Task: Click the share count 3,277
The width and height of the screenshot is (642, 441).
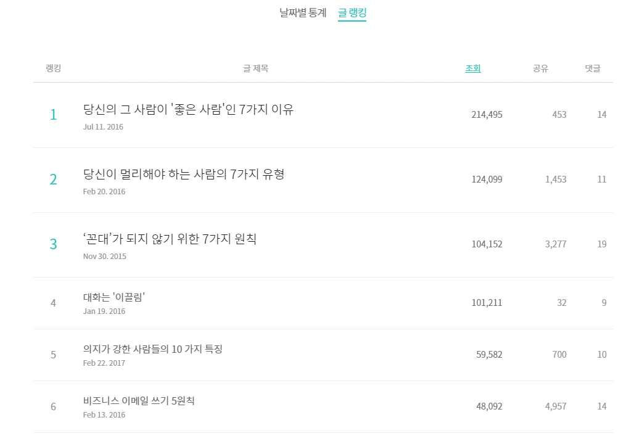Action: 556,244
